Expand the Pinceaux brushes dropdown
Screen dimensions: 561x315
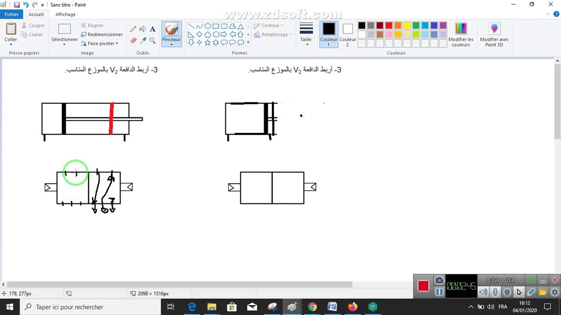click(x=171, y=45)
